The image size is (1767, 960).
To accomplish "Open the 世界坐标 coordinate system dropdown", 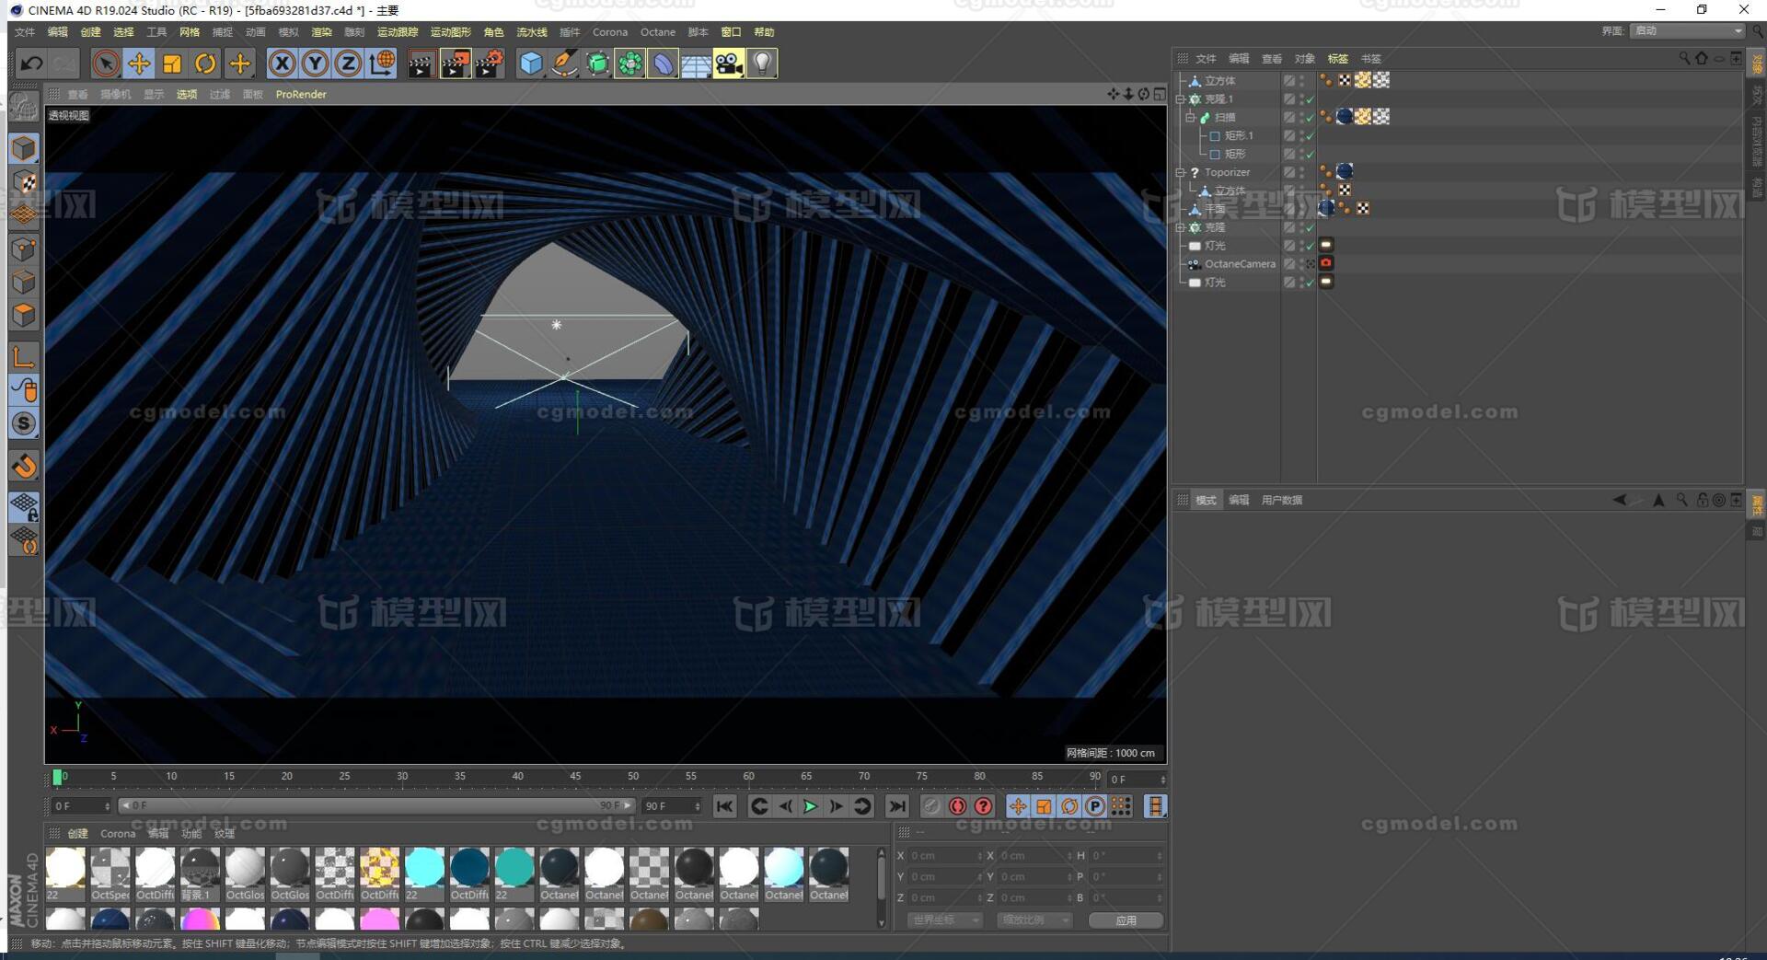I will (x=944, y=920).
